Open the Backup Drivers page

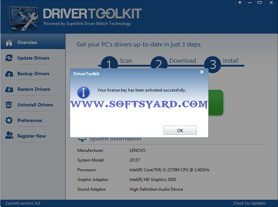click(33, 74)
